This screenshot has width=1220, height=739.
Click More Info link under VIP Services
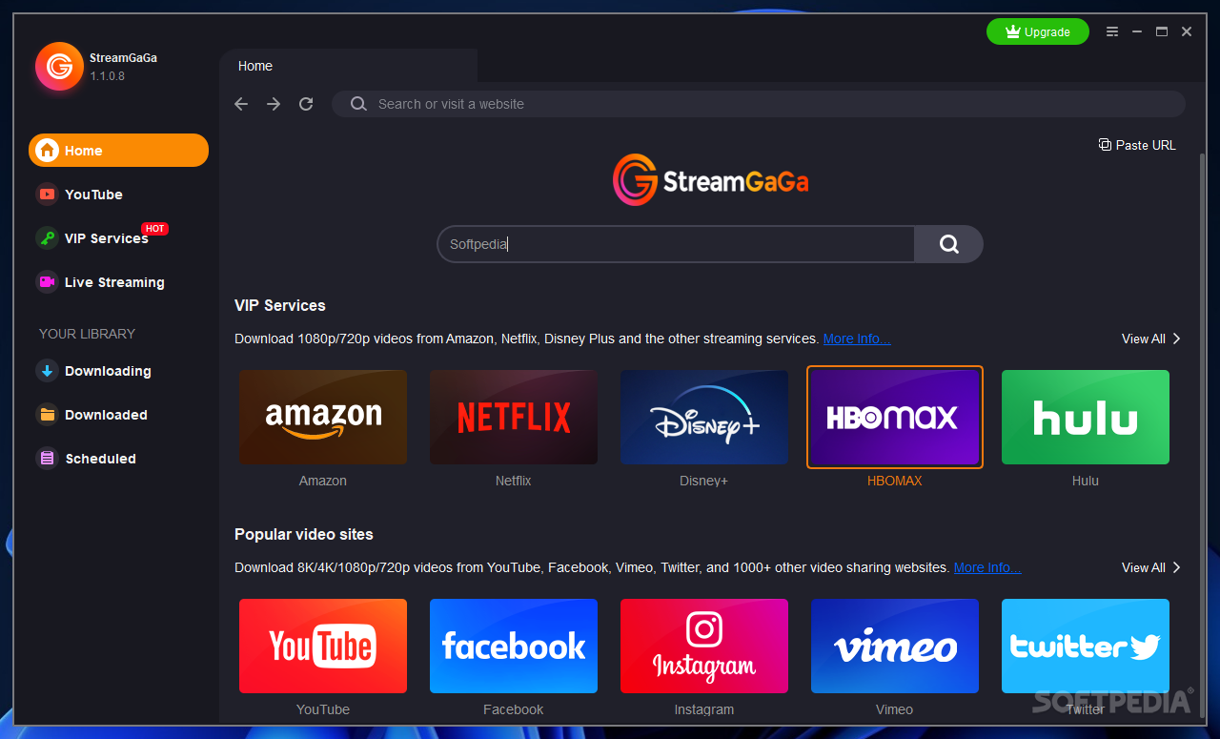(857, 339)
